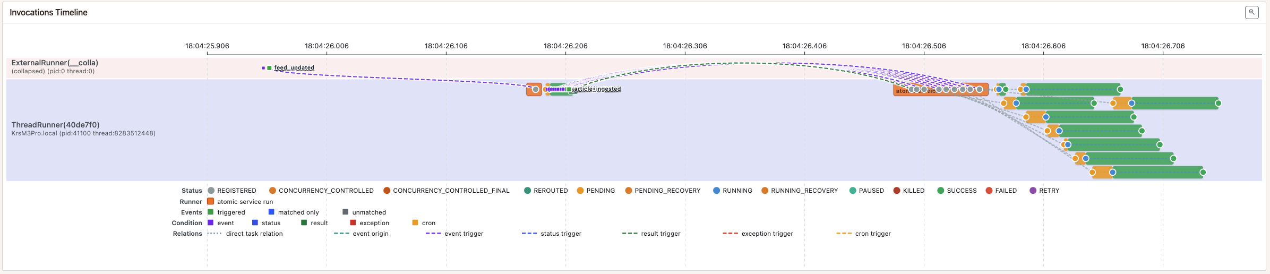Click the 18:04:26.006 time axis label
Screen dimensions: 1270x274
pyautogui.click(x=327, y=46)
